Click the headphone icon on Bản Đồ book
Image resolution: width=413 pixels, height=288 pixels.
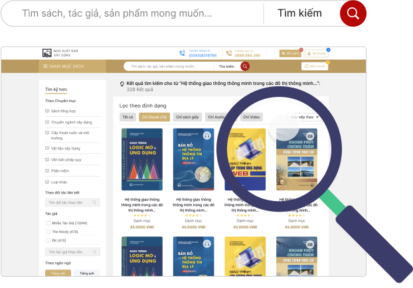point(207,135)
